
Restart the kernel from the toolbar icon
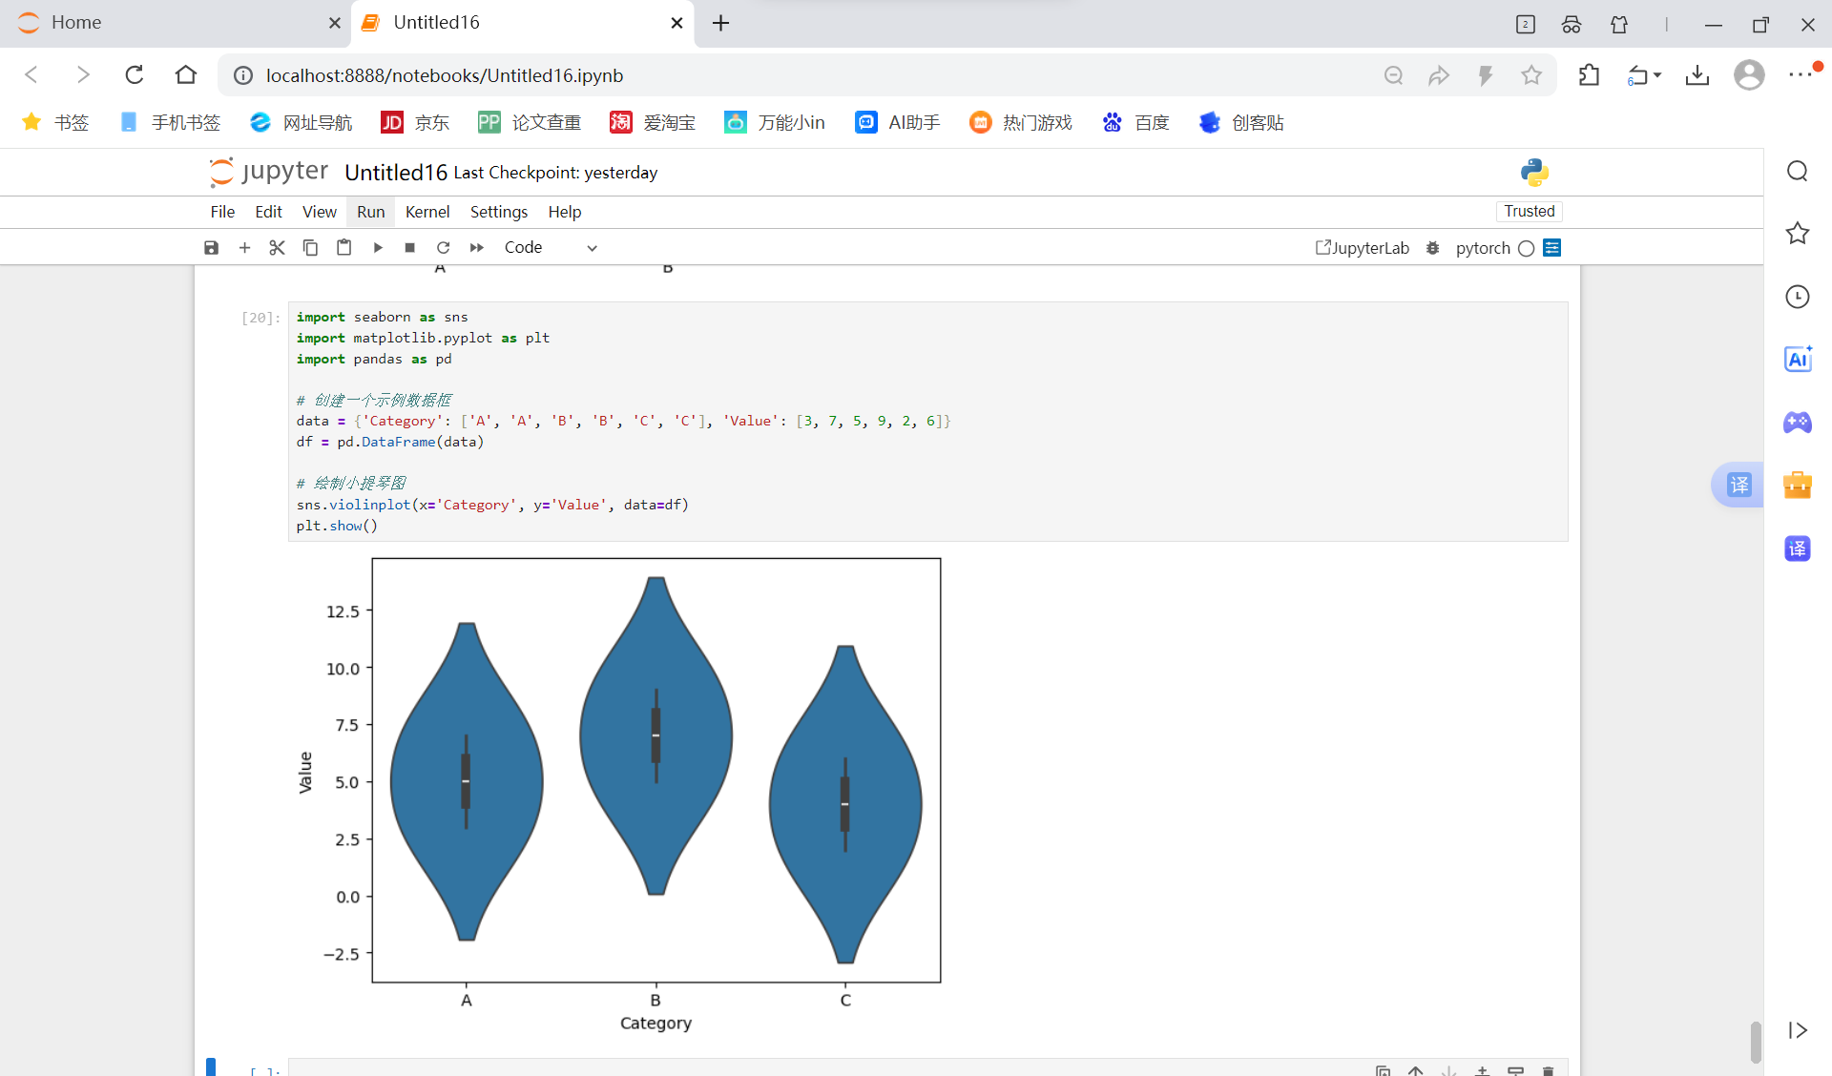[x=443, y=248]
